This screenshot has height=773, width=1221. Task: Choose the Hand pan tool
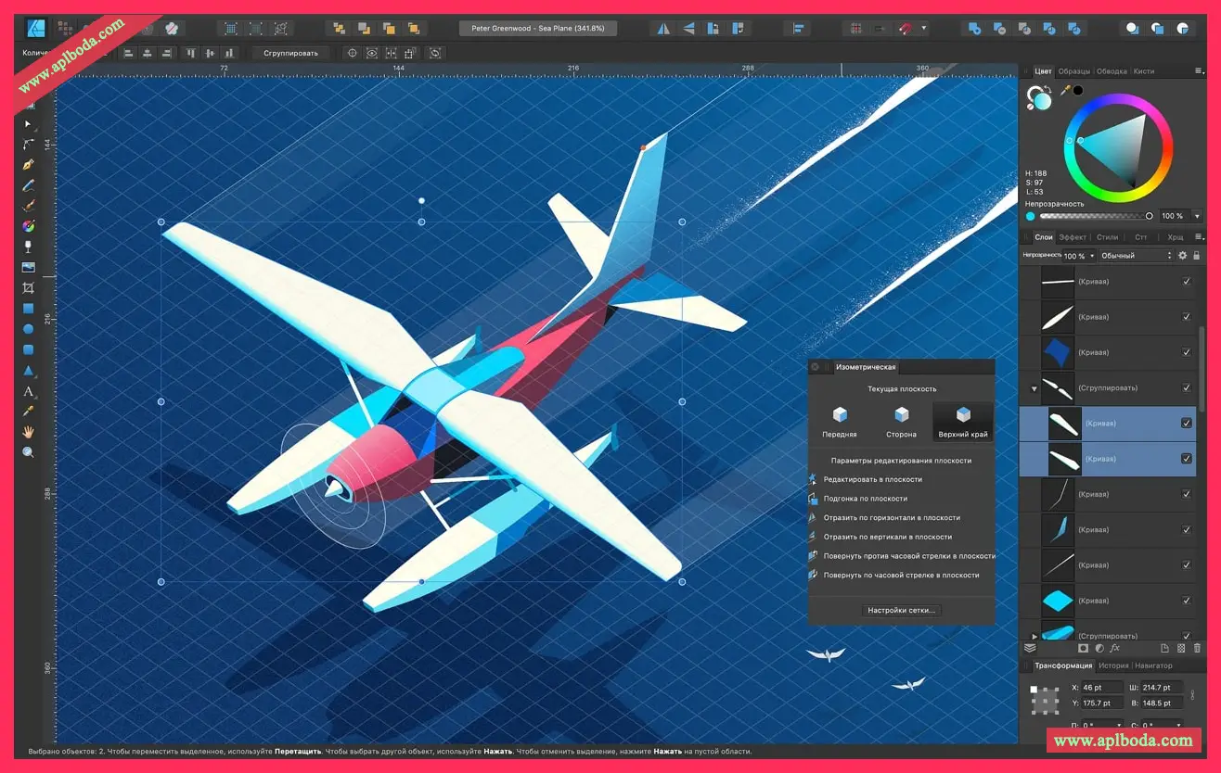tap(29, 432)
